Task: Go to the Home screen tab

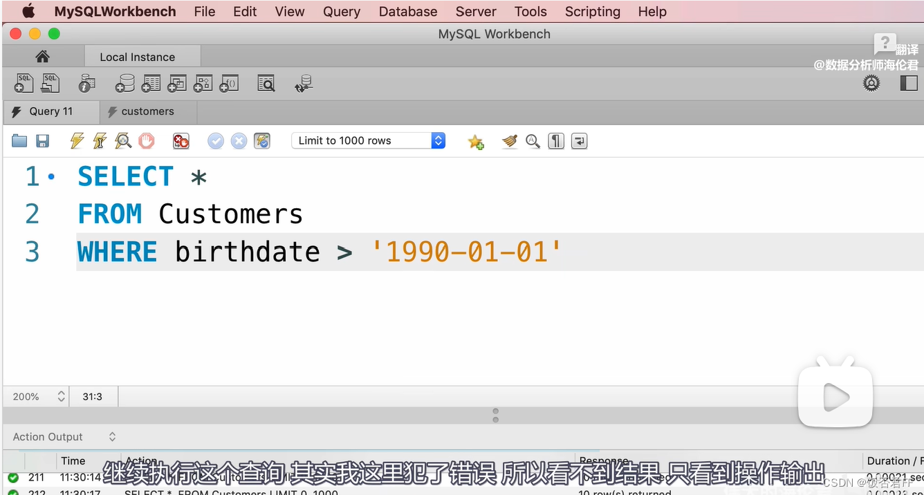Action: (x=42, y=57)
